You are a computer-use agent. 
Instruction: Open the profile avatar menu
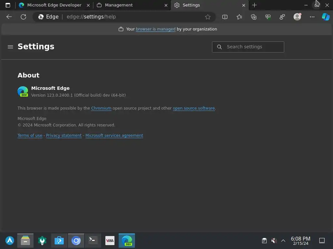(x=297, y=17)
